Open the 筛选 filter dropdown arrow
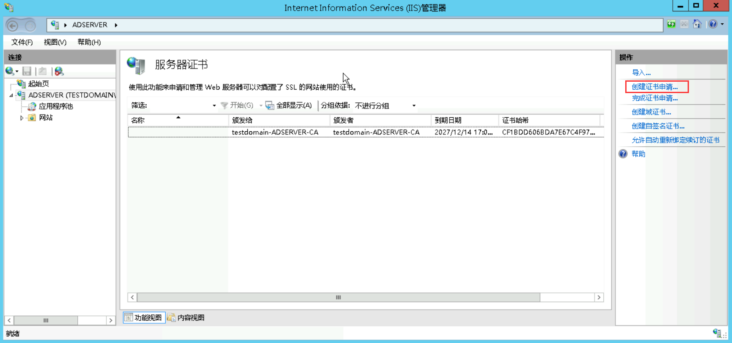The width and height of the screenshot is (732, 343). [x=214, y=106]
